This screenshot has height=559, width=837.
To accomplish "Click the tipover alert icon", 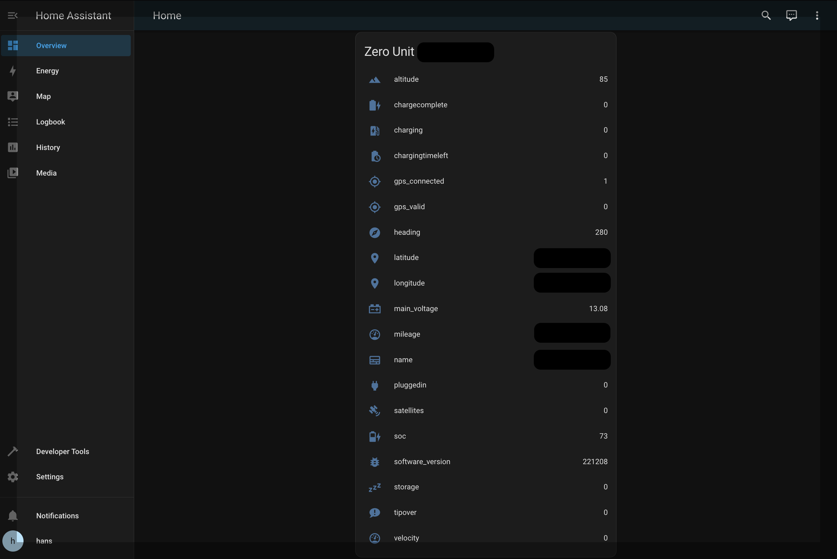I will [x=374, y=513].
